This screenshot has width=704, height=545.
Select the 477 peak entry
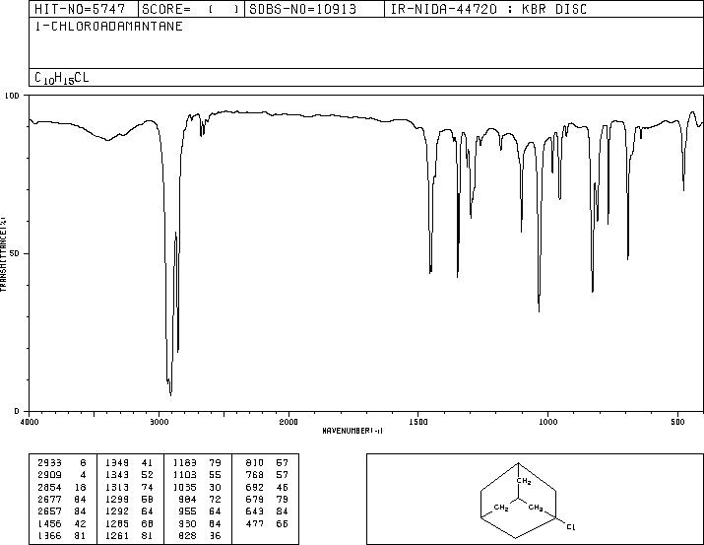point(267,524)
